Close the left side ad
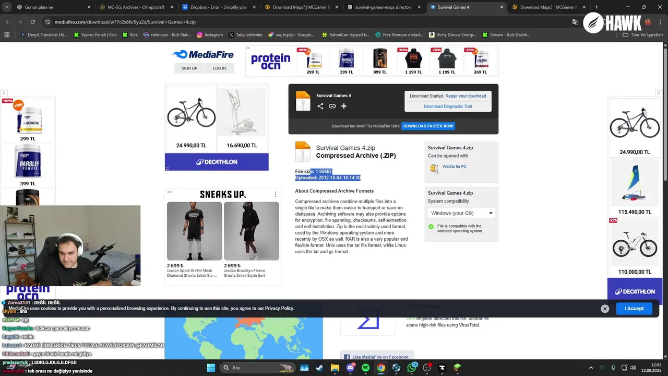The image size is (668, 376). click(x=3, y=93)
